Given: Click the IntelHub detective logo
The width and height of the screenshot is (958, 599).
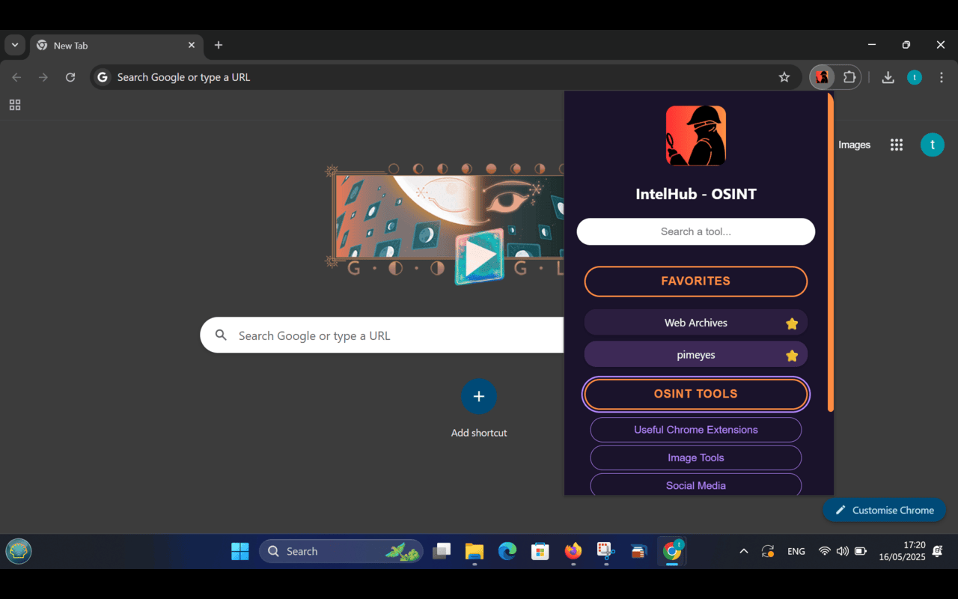Looking at the screenshot, I should point(695,136).
